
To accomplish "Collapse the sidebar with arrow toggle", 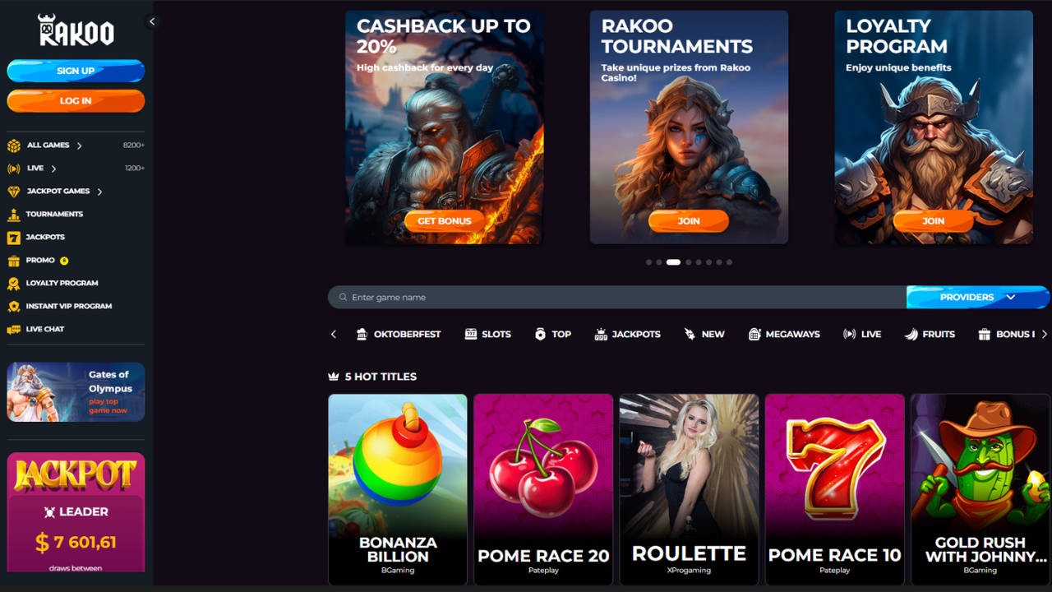I will click(151, 22).
